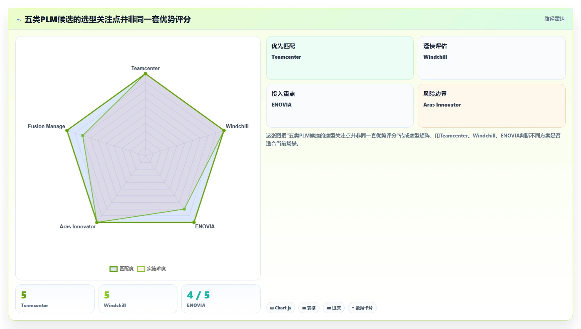Click the Teamcenter axis label on radar
581x329 pixels.
145,68
